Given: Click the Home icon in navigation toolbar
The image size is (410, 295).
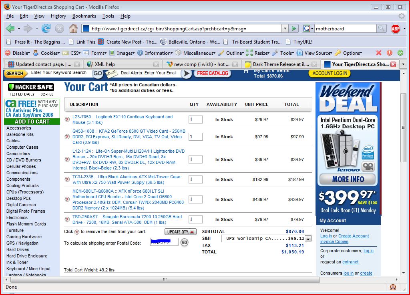Looking at the screenshot, I should 73,28.
